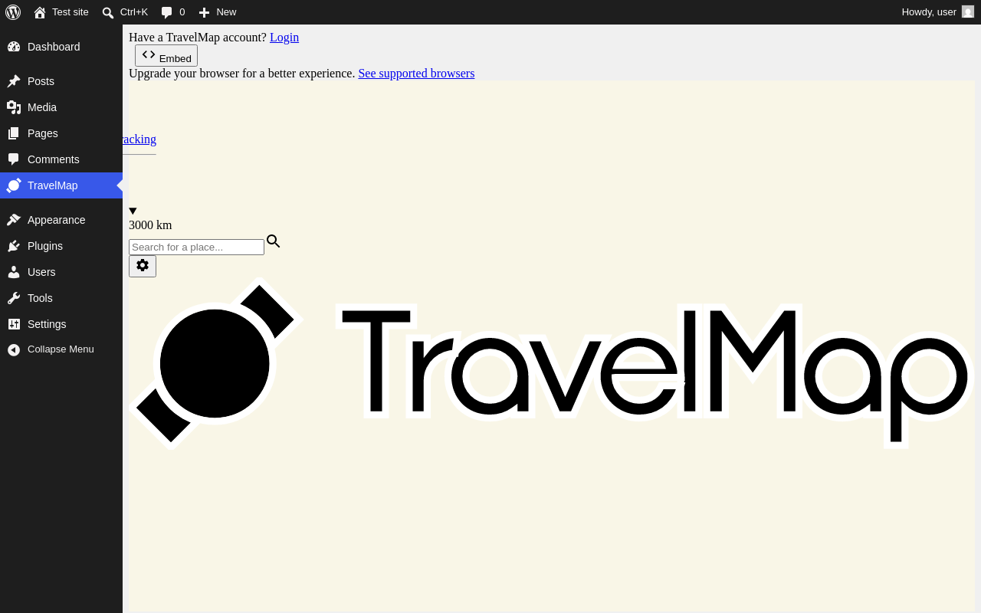The width and height of the screenshot is (981, 613).
Task: Expand the disclosure triangle above 3000 km
Action: point(133,211)
